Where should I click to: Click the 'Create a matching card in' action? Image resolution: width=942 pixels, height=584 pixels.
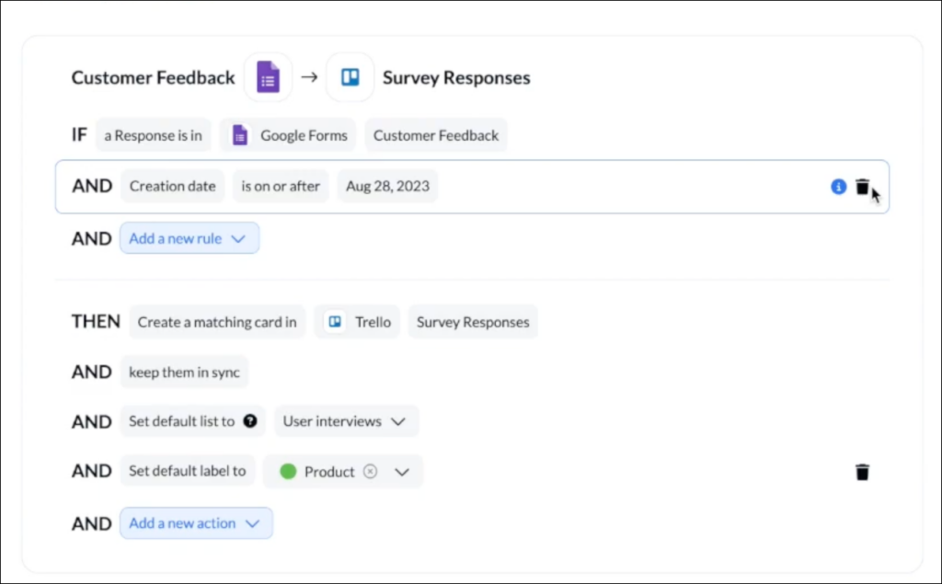click(216, 322)
